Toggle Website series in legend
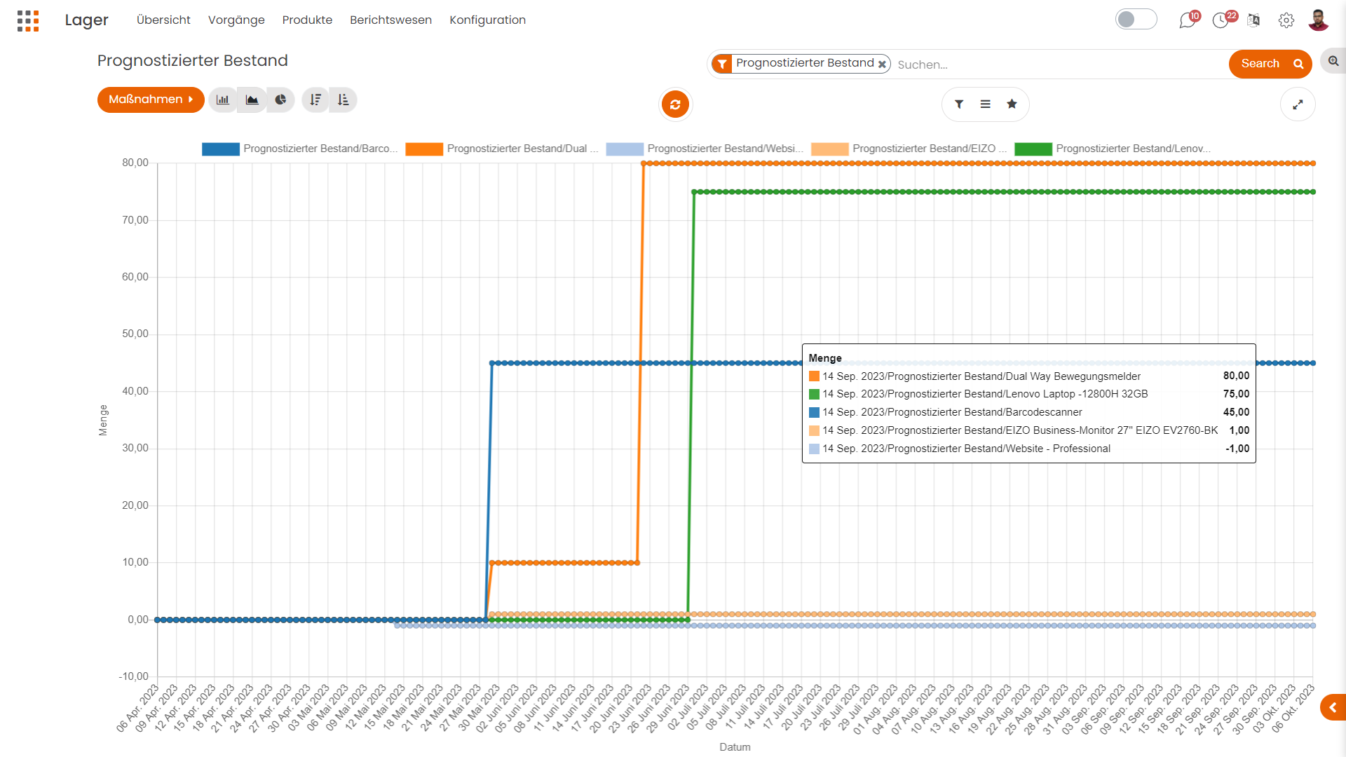The image size is (1346, 757). [705, 149]
